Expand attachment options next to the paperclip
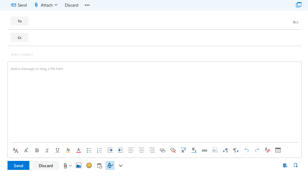This screenshot has width=308, height=192. [x=70, y=165]
